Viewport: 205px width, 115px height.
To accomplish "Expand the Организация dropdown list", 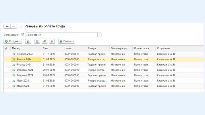I will coord(99,35).
